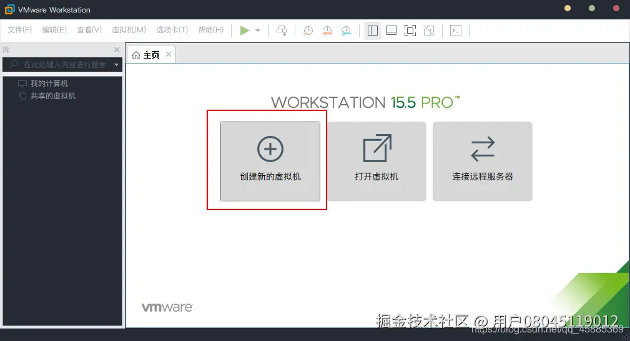This screenshot has width=630, height=341.
Task: Click 连接远程服务器 tile
Action: (483, 161)
